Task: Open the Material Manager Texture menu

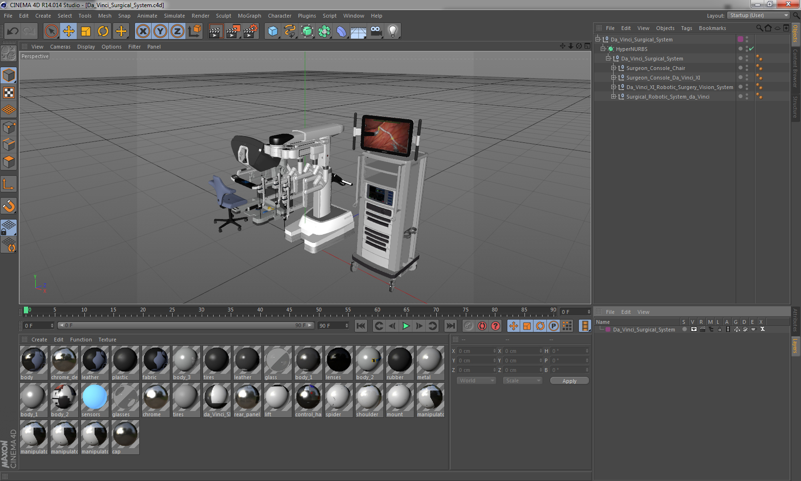Action: [107, 340]
